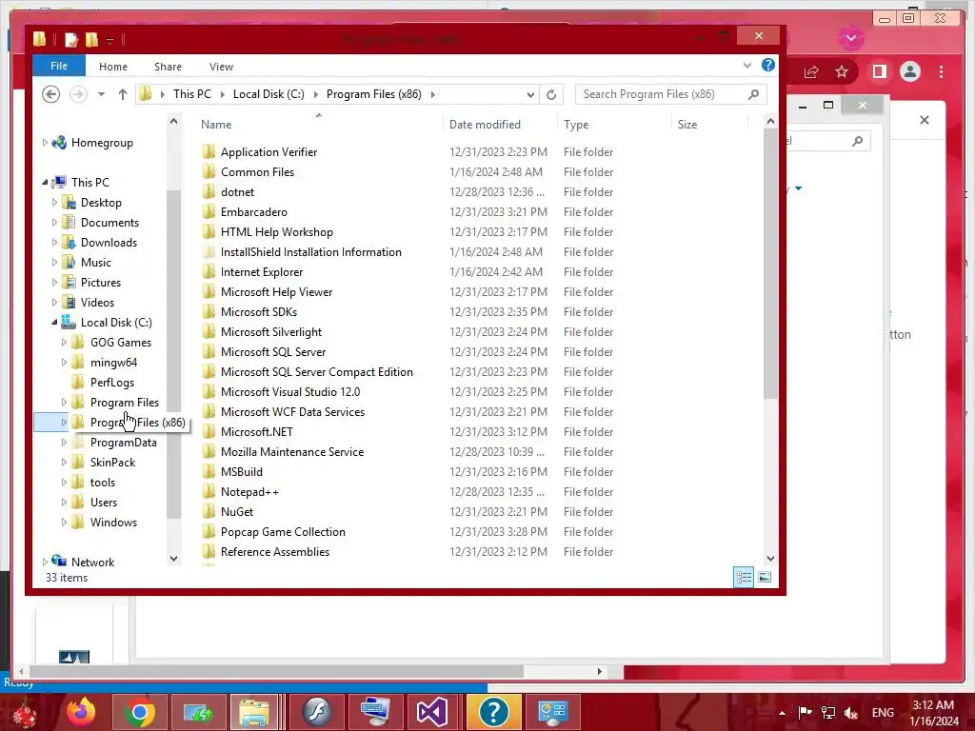The height and width of the screenshot is (731, 975).
Task: Expand the ribbon chevron
Action: [746, 65]
